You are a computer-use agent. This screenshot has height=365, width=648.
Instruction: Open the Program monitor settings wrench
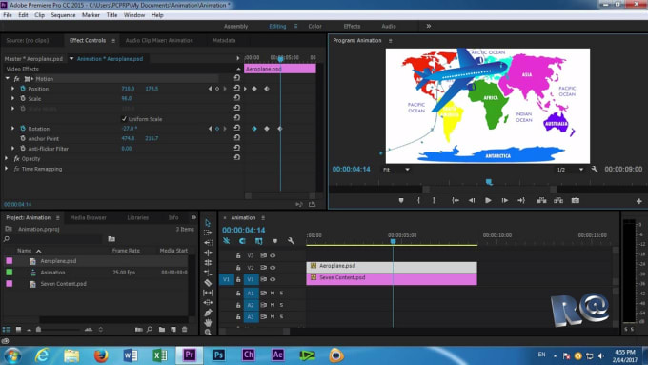pyautogui.click(x=595, y=170)
